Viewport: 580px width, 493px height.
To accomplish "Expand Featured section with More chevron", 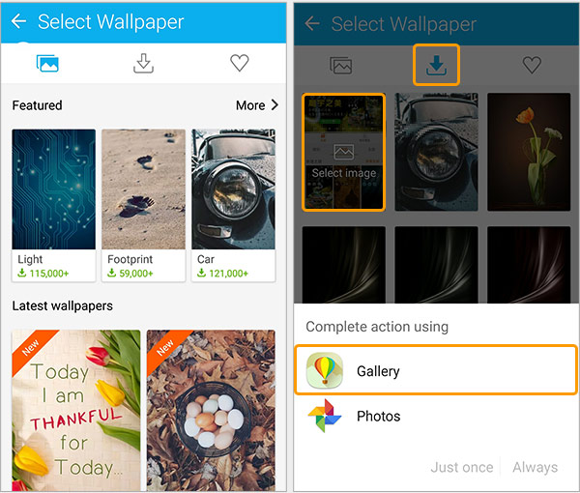I will (257, 104).
